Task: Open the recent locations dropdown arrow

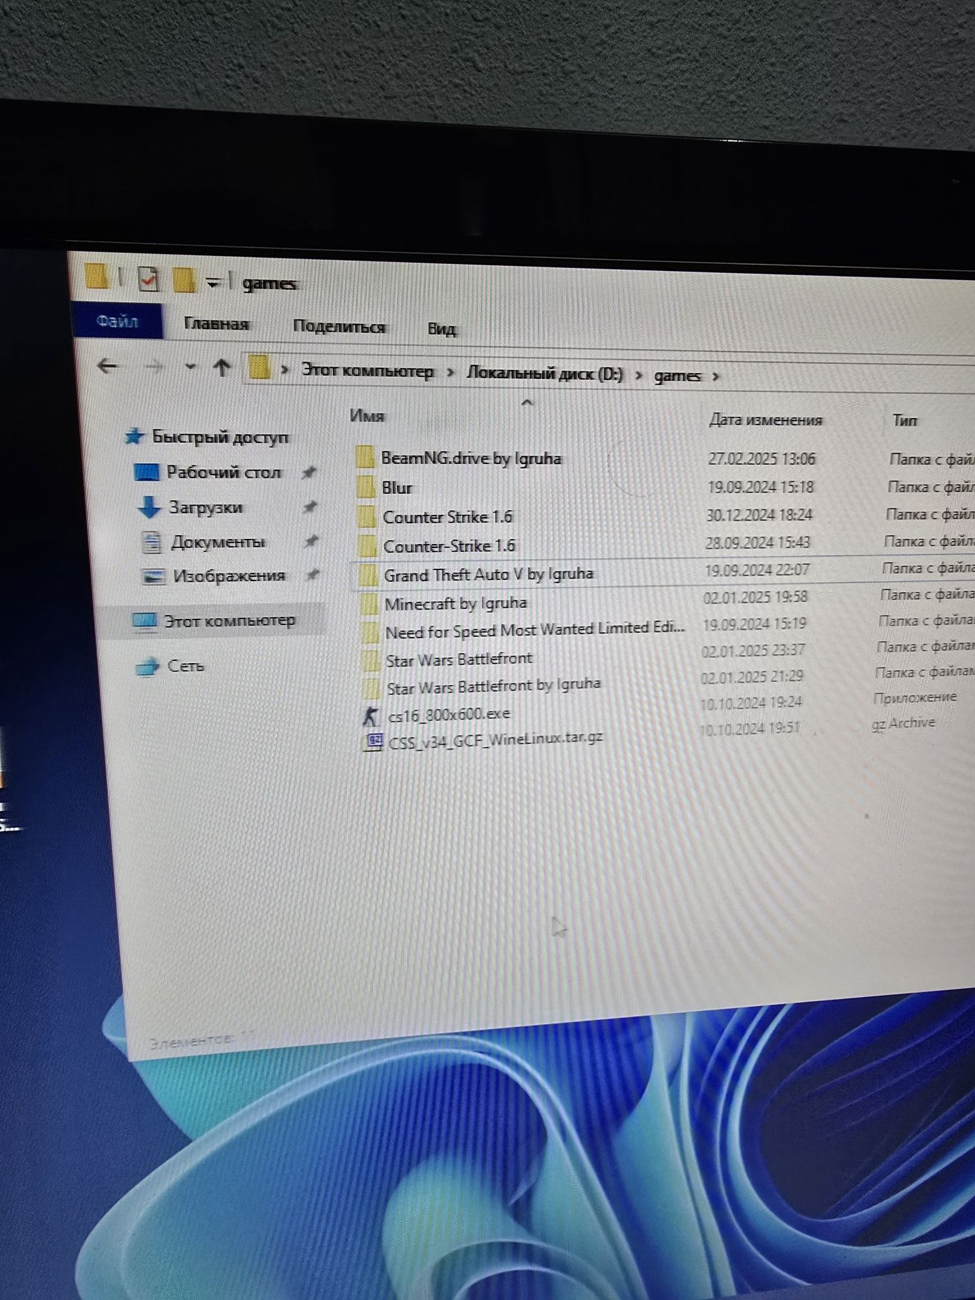Action: [190, 367]
